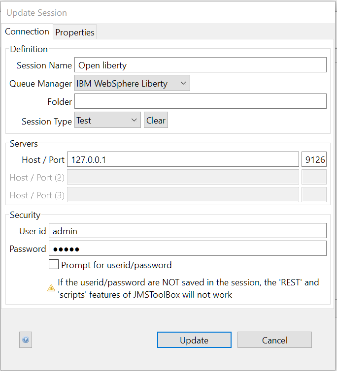Image resolution: width=337 pixels, height=371 pixels.
Task: Cancel the session update dialog
Action: point(274,340)
